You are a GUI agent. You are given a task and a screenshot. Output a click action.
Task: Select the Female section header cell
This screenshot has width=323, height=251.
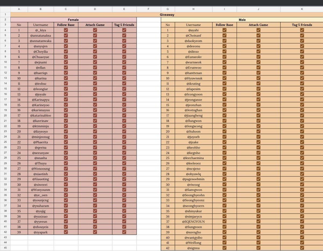tap(73, 20)
